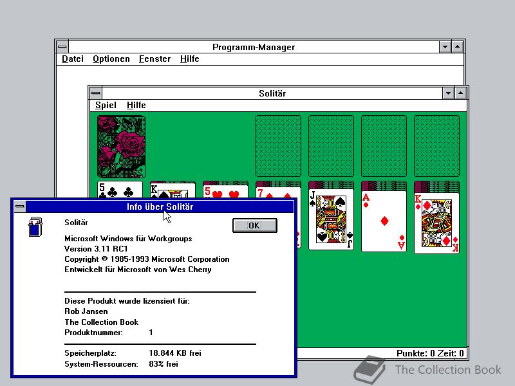515x386 pixels.
Task: Open the Fenster menu in Programm-Manager
Action: [154, 59]
